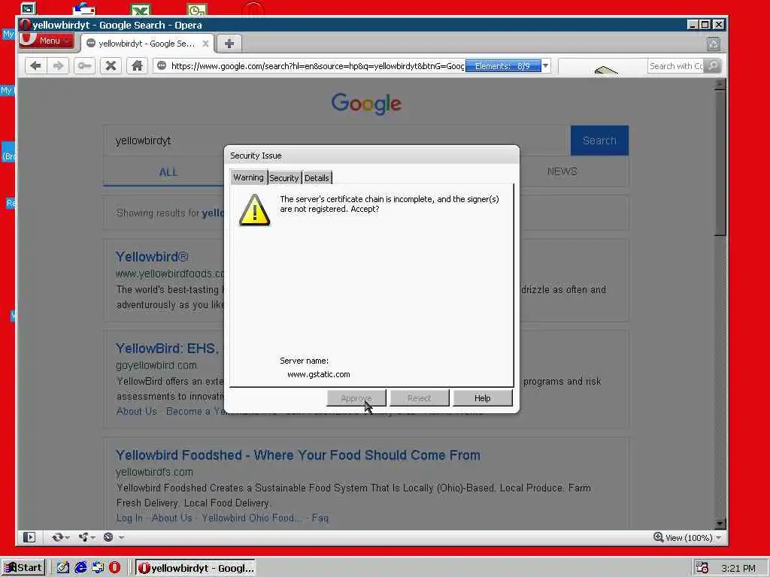Click the scrollbar down arrow

click(720, 524)
